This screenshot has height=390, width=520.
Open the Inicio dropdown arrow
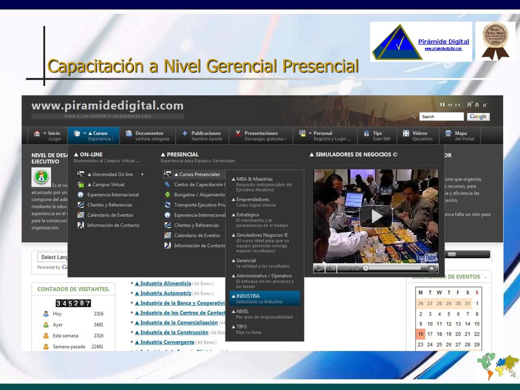point(45,134)
